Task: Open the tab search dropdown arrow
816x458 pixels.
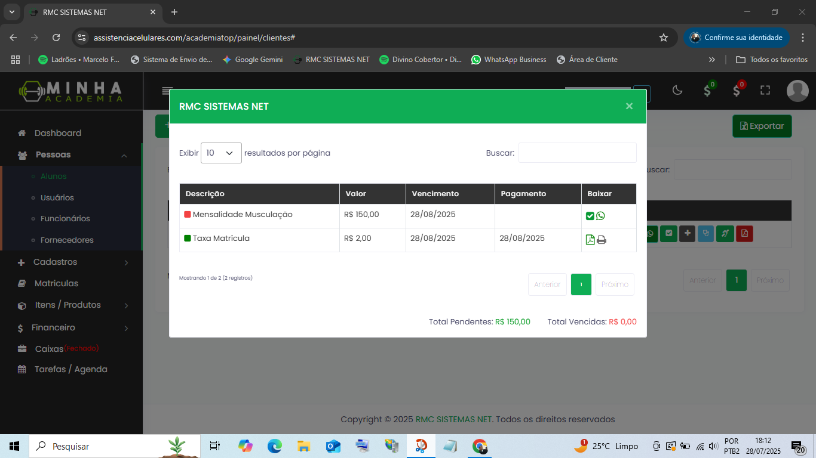Action: click(x=11, y=12)
